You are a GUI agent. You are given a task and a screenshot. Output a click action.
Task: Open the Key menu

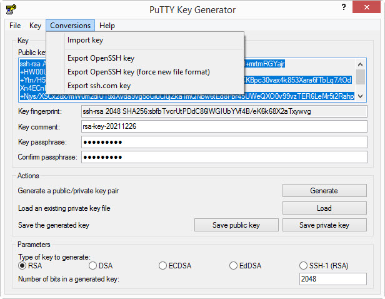(35, 26)
